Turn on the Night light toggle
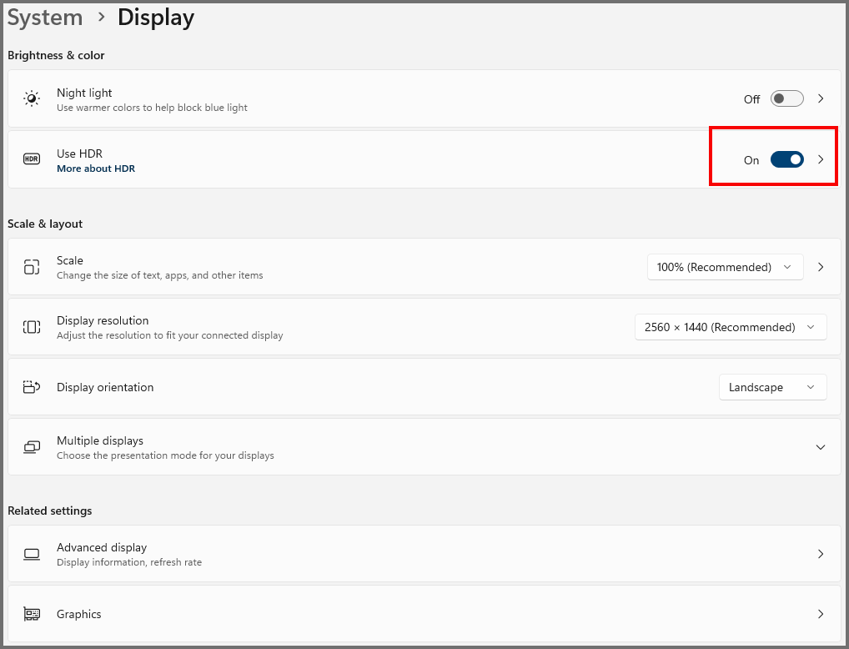This screenshot has height=649, width=849. pos(786,99)
